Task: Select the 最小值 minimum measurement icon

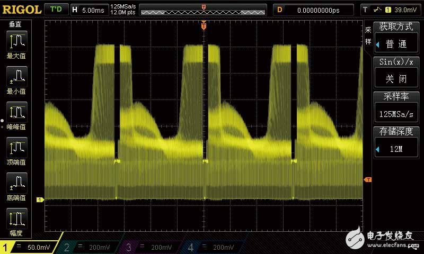Action: [17, 79]
